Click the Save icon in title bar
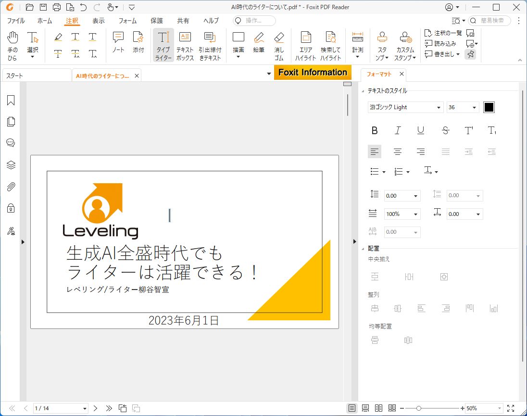 click(43, 7)
